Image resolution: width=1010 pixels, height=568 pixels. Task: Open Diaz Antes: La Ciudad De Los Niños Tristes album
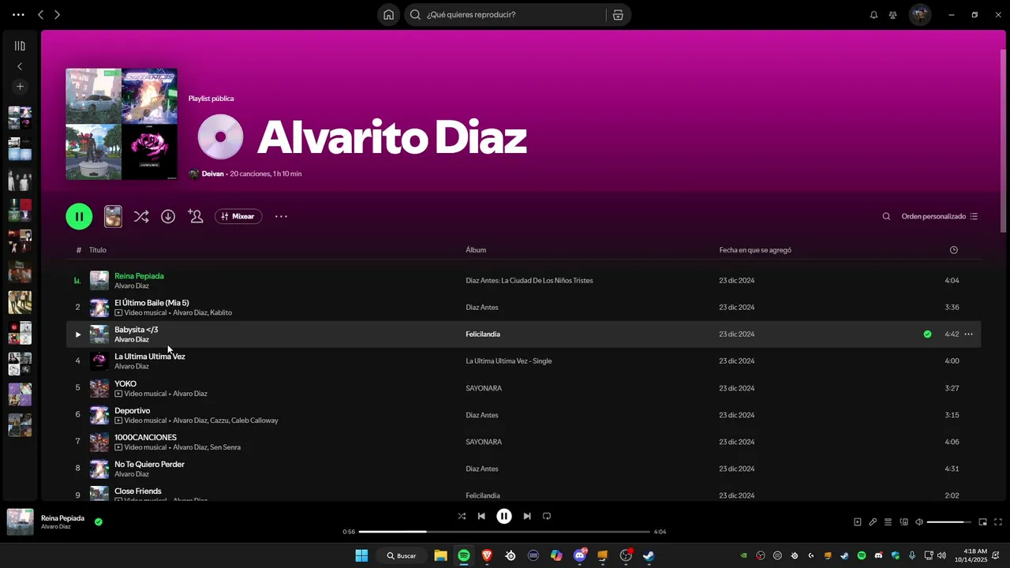tap(529, 281)
